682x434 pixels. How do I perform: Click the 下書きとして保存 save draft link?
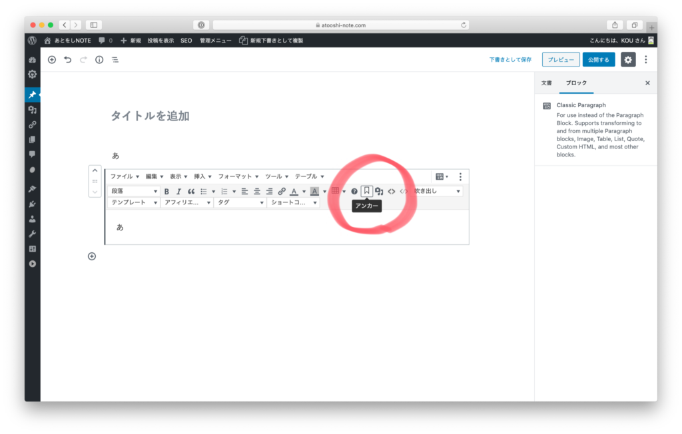coord(510,59)
